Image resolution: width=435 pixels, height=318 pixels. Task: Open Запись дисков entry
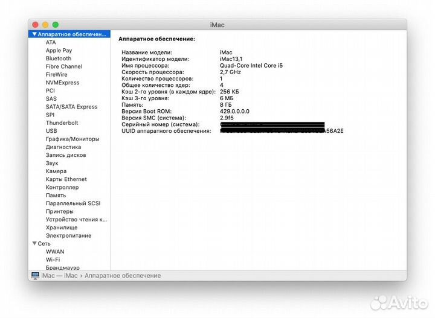pyautogui.click(x=66, y=155)
